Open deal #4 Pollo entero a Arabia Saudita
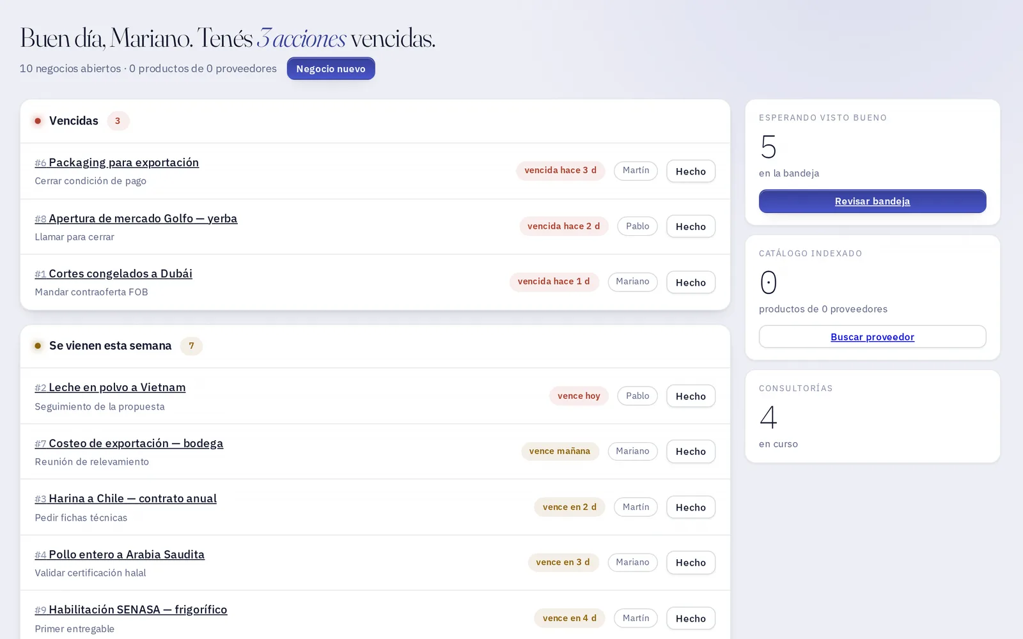This screenshot has height=639, width=1023. (120, 555)
